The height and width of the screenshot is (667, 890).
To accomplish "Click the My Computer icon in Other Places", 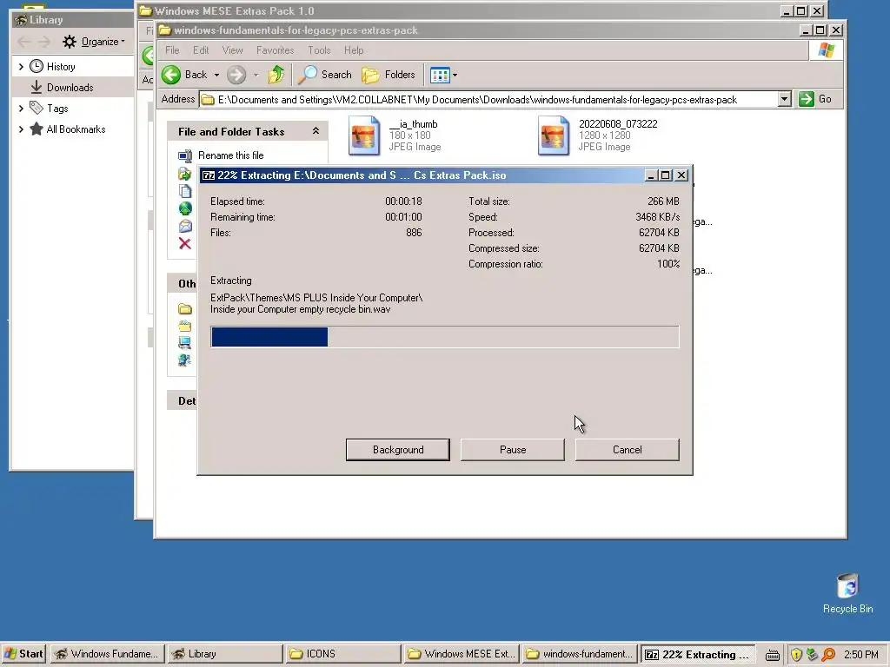I will pyautogui.click(x=185, y=342).
